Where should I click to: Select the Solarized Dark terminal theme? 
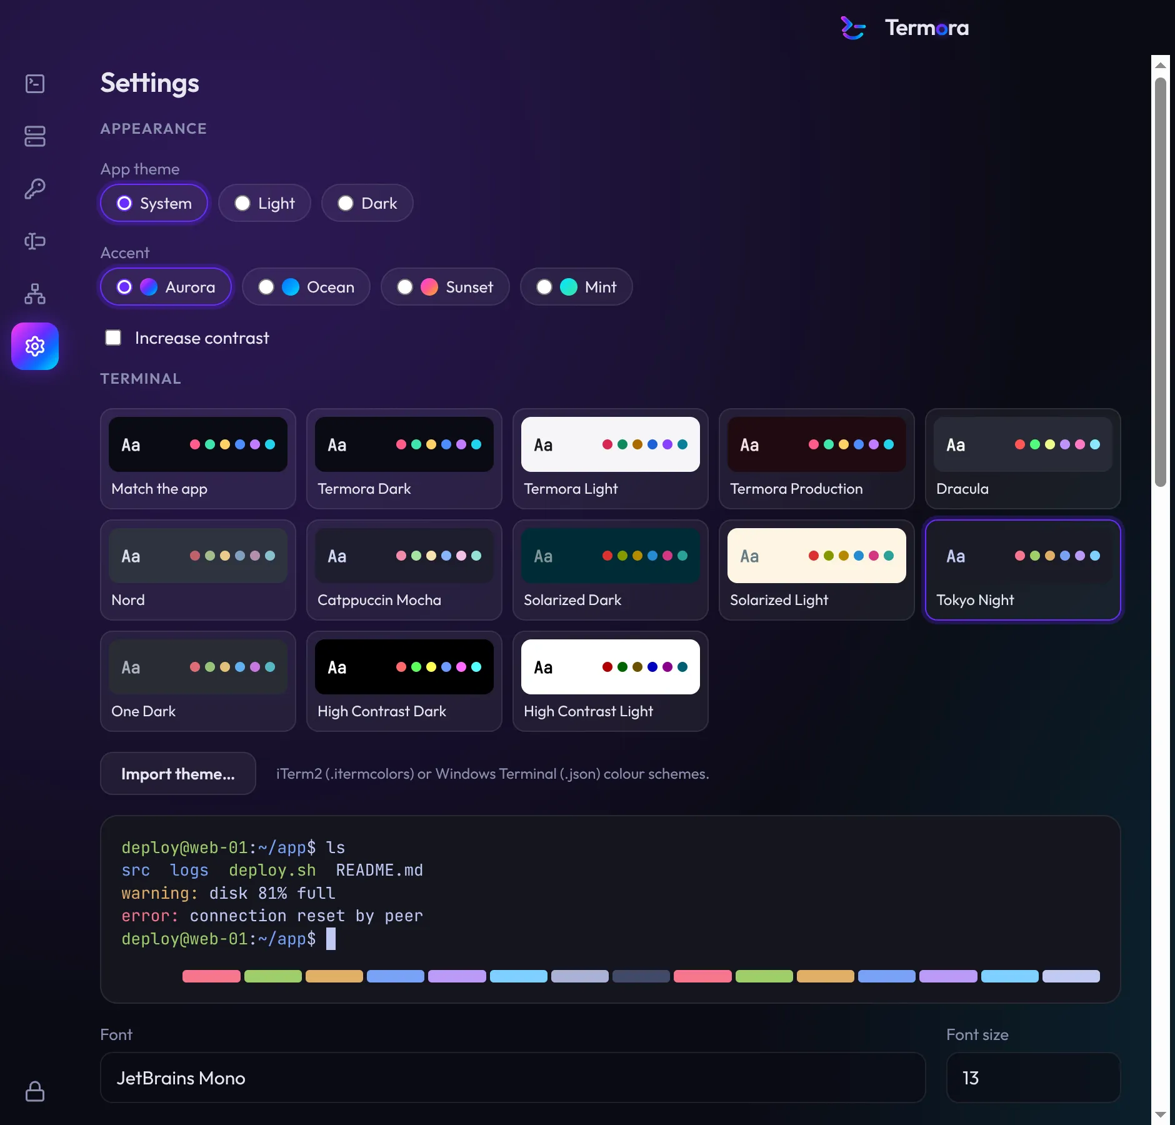click(x=611, y=570)
